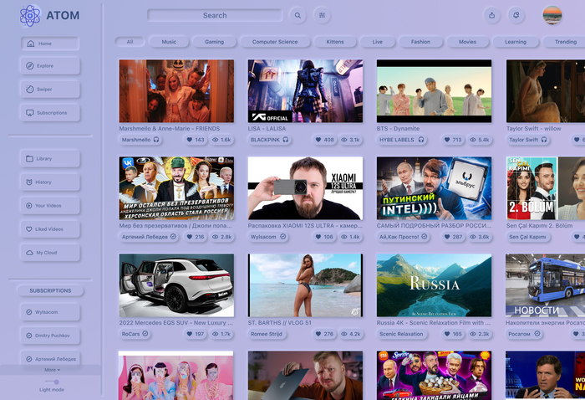
Task: Like the Russia 4K video with 165 hearts
Action: coord(447,334)
